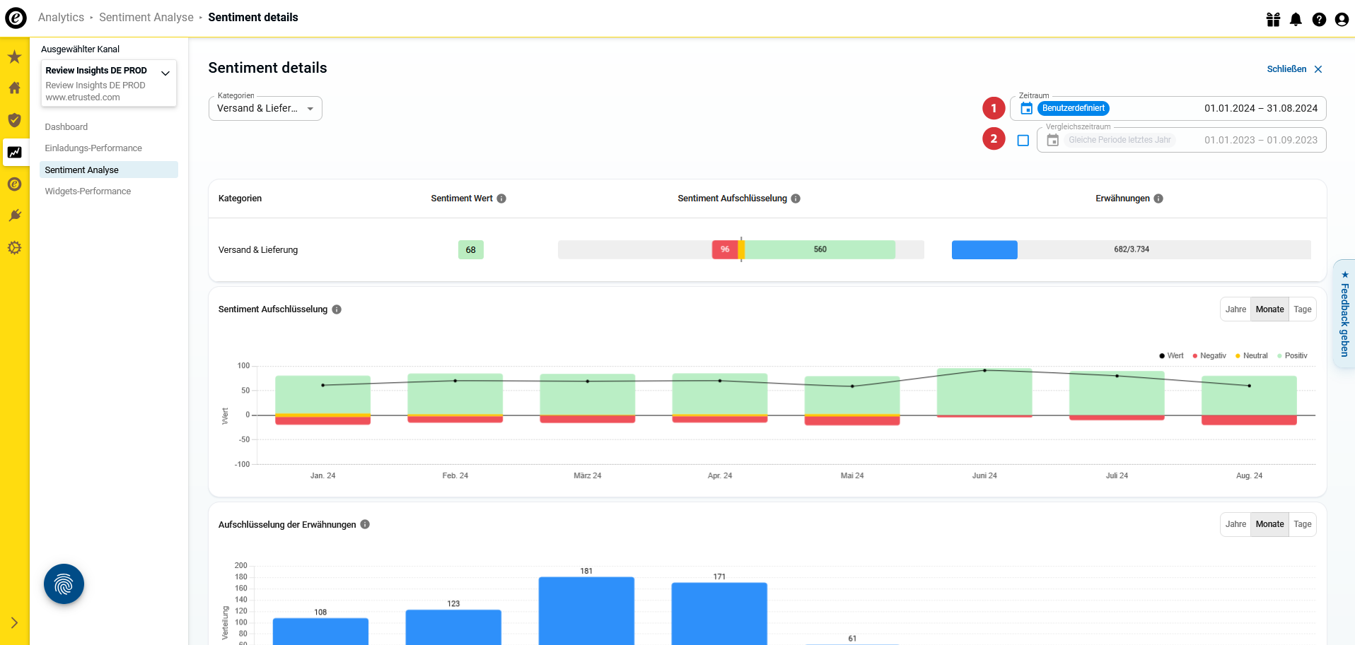
Task: Click info icon next to Sentiment Wert
Action: [501, 199]
